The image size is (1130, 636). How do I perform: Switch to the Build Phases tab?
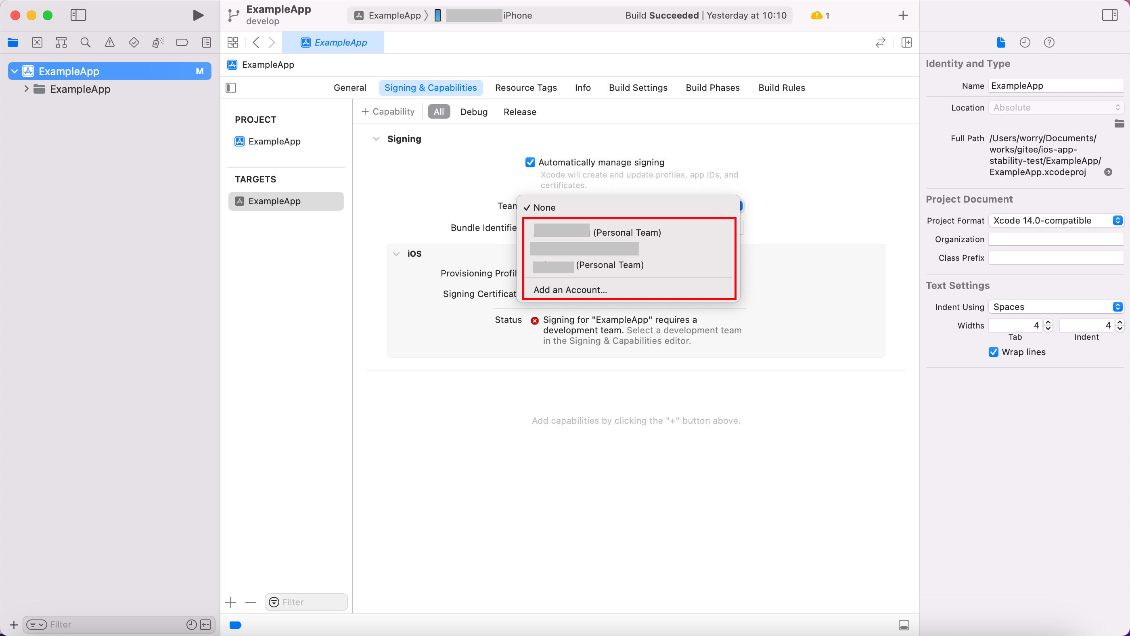pyautogui.click(x=712, y=88)
